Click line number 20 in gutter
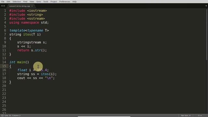This screenshot has height=117, width=208. tap(4, 86)
